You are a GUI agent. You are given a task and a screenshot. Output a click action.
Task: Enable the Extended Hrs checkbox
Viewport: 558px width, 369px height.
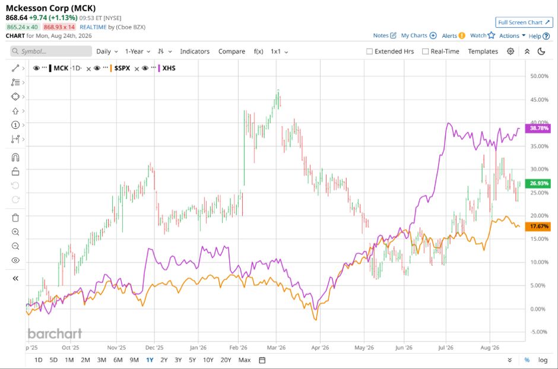[369, 52]
